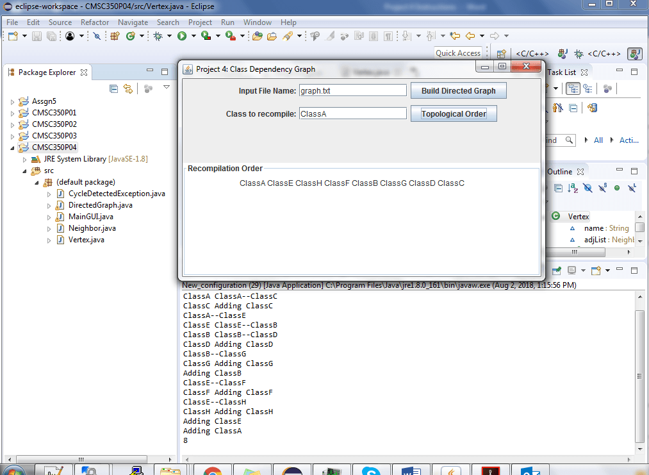Expand the CMSC350P03 project node
649x475 pixels.
12,137
